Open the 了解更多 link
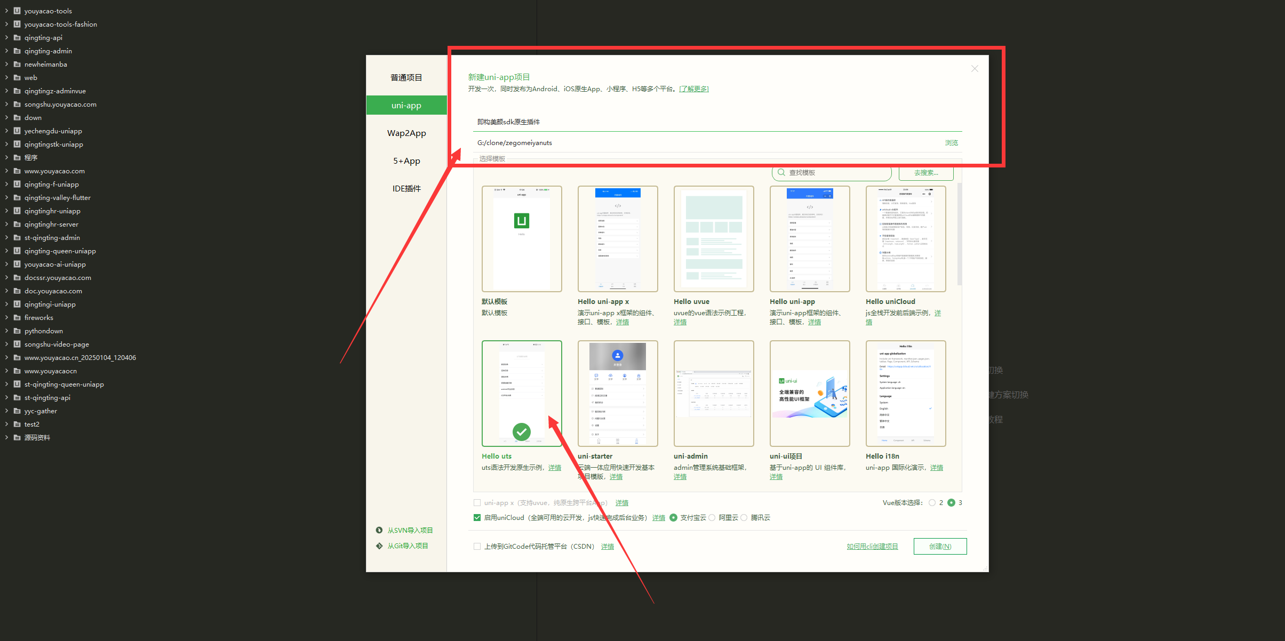The image size is (1285, 641). pos(694,89)
